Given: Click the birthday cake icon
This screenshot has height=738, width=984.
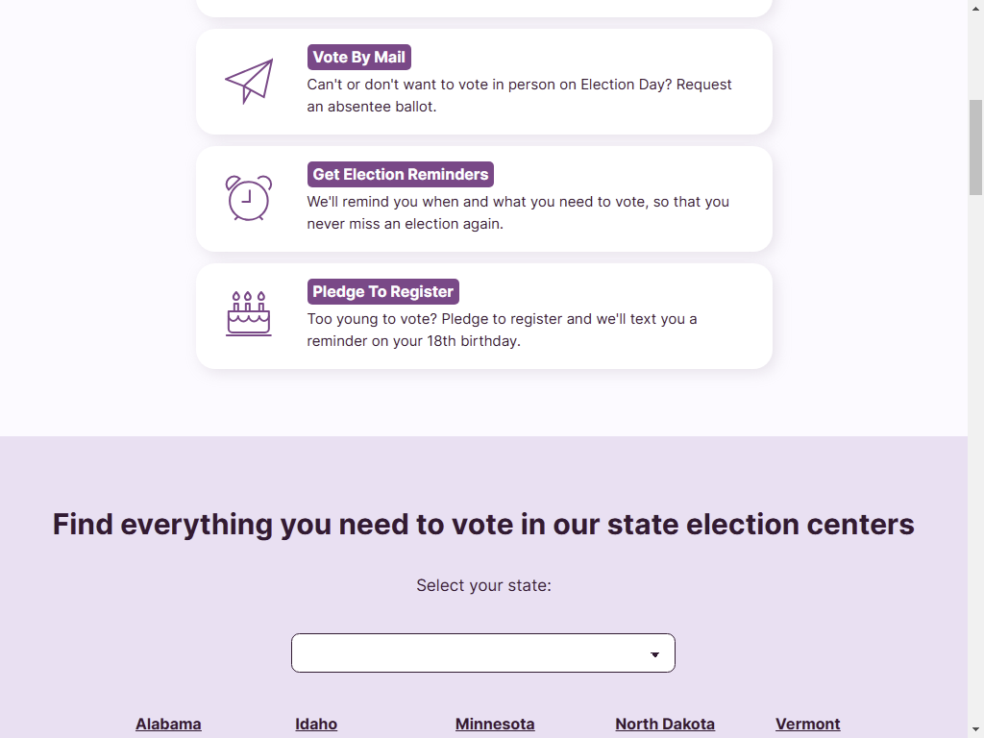Looking at the screenshot, I should click(x=249, y=314).
